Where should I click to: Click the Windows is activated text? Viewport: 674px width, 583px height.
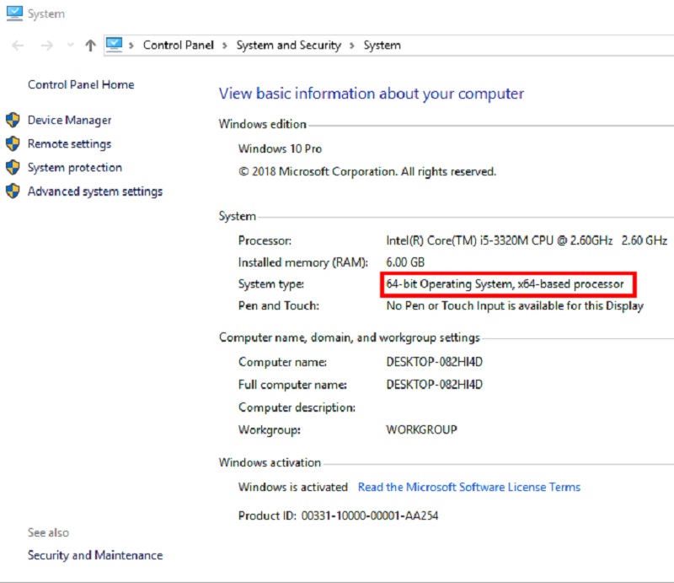[x=293, y=487]
